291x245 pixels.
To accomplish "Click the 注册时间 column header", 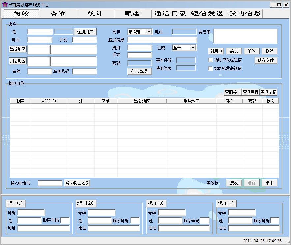I will click(49, 101).
